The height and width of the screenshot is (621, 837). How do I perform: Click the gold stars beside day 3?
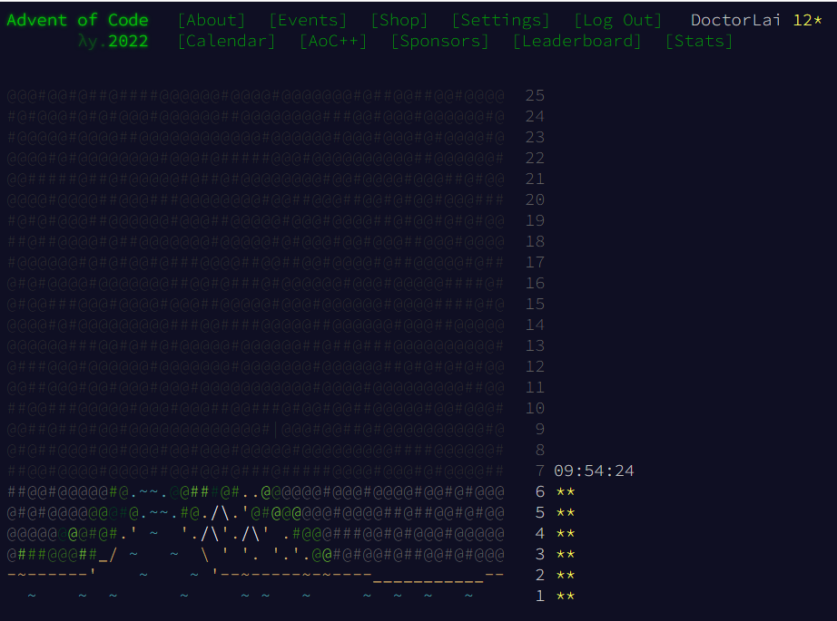(x=566, y=554)
